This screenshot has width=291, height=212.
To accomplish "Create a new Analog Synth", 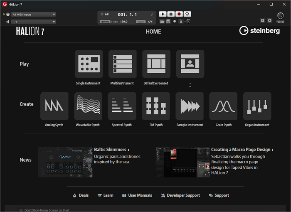I will (x=54, y=106).
